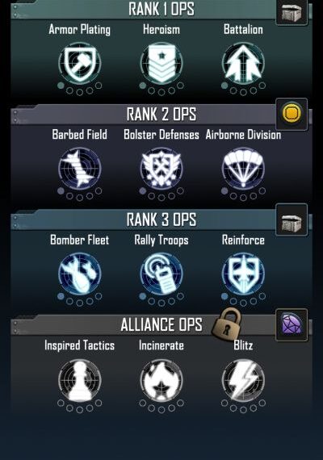This screenshot has width=323, height=460.
Task: Choose the Reinforce jet shield icon
Action: (x=243, y=274)
